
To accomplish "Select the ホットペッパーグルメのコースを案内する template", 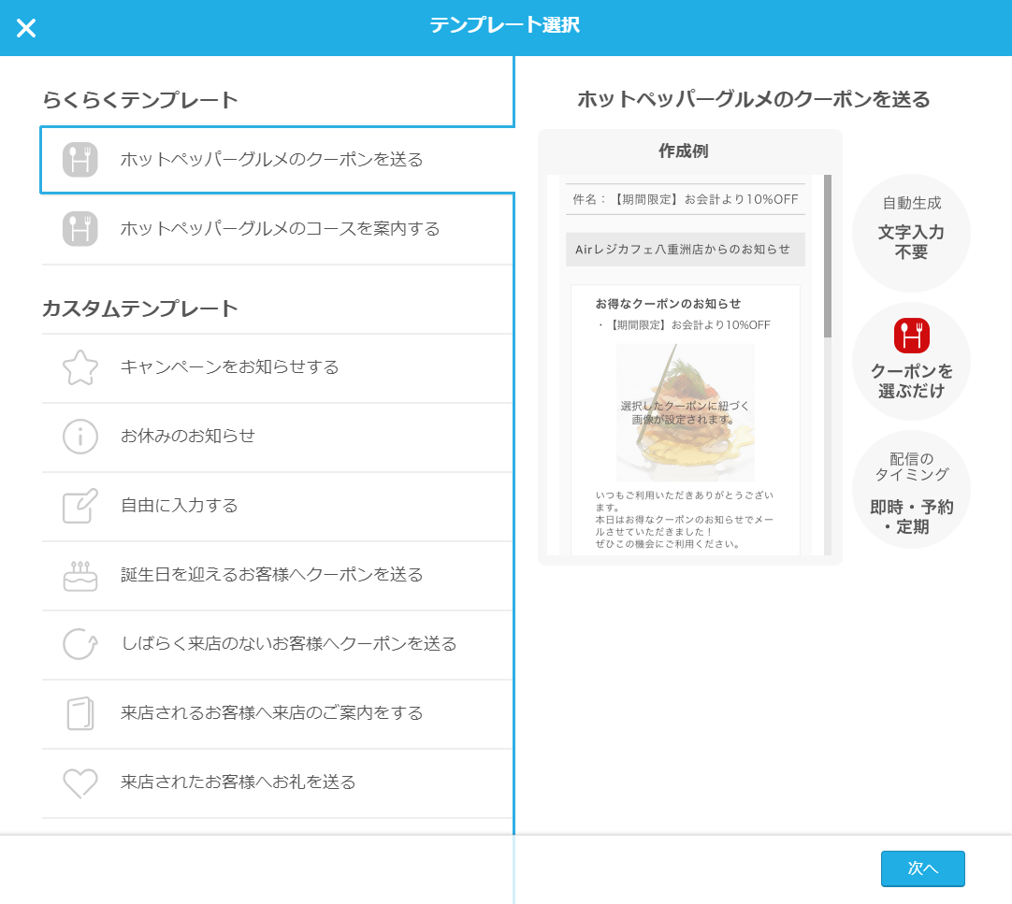I will (x=277, y=229).
